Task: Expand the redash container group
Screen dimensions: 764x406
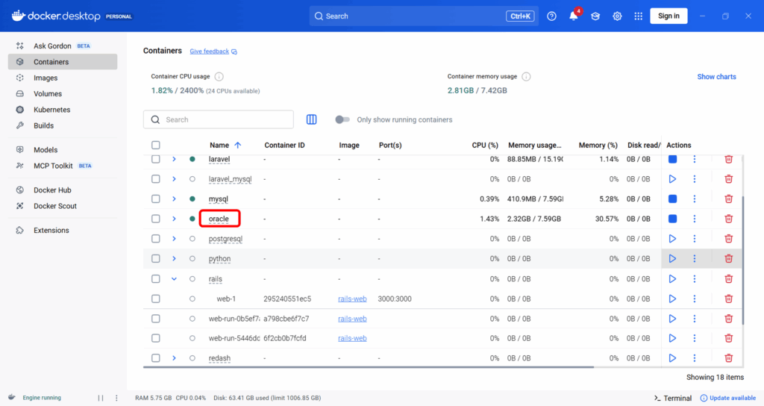Action: pos(175,358)
